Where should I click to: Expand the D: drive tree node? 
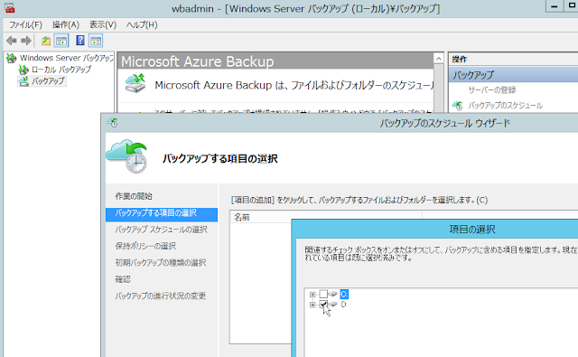coord(312,305)
